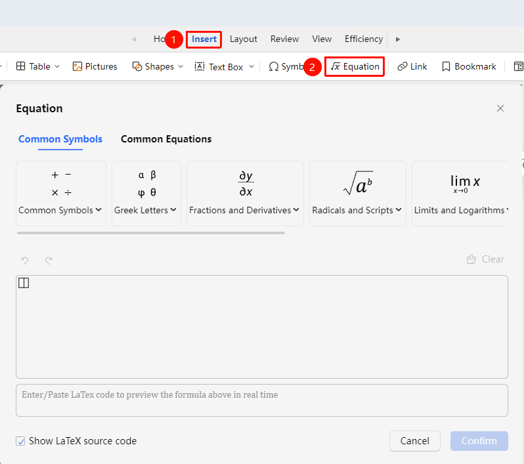Toggle Show LaTeX source code checkbox
524x464 pixels.
tap(20, 441)
